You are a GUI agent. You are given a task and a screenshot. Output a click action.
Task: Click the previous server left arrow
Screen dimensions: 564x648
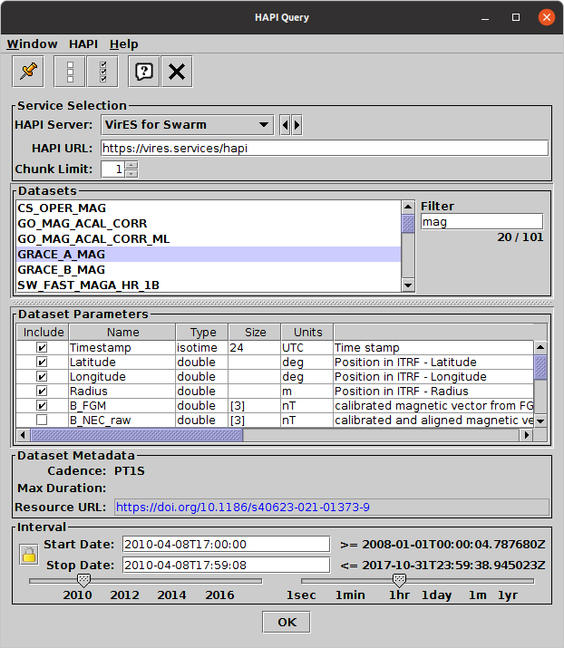(285, 125)
